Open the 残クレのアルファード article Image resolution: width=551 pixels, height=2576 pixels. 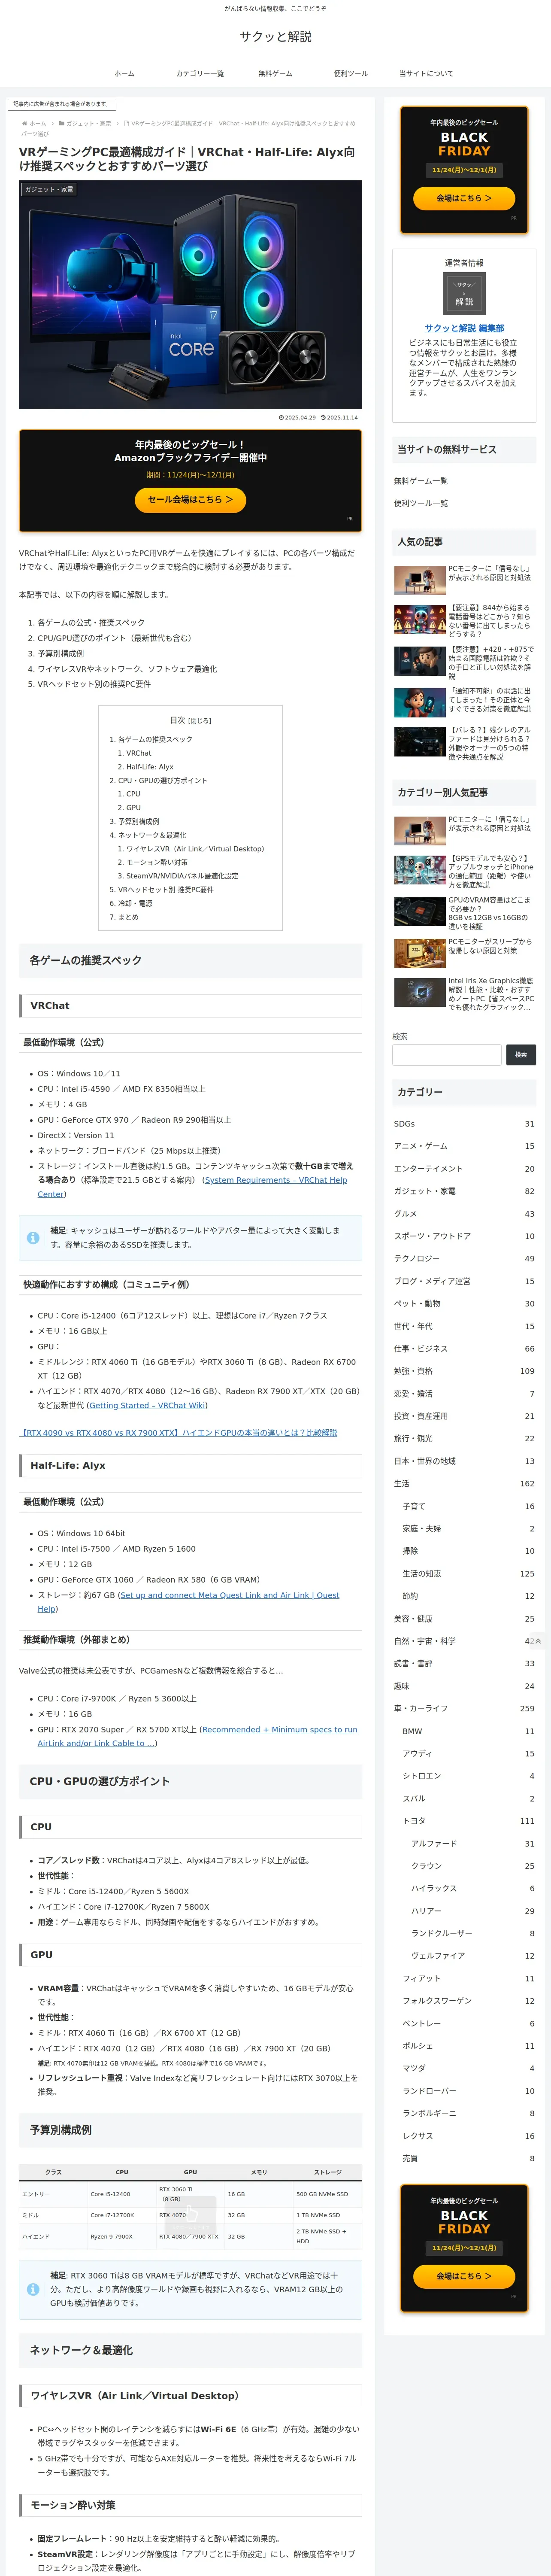(x=464, y=743)
